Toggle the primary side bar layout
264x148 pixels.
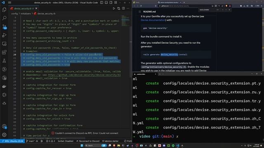point(102,2)
